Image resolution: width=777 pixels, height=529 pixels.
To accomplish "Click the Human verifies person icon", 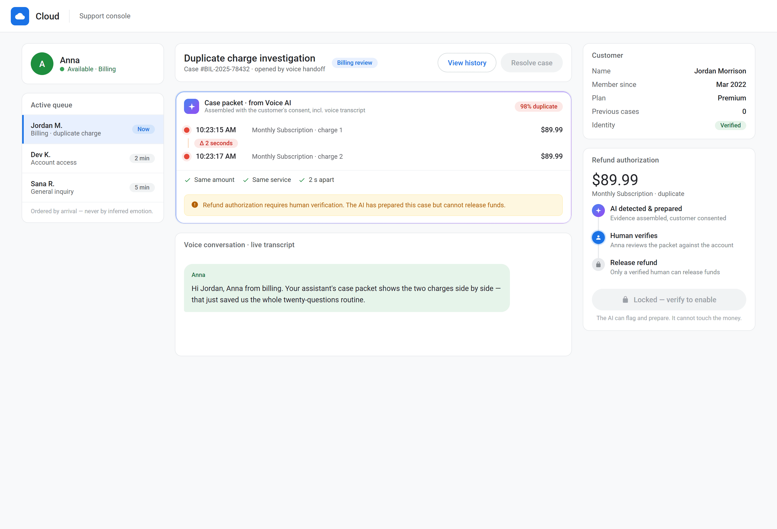I will point(598,238).
